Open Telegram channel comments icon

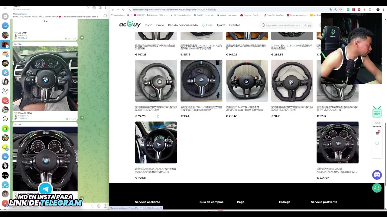coord(94,8)
